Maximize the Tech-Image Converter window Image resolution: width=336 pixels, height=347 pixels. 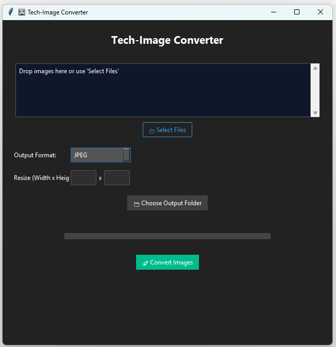297,12
